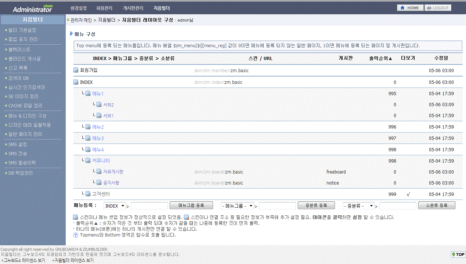
Task: Select 게시판관리 in the top navigation
Action: [x=133, y=8]
